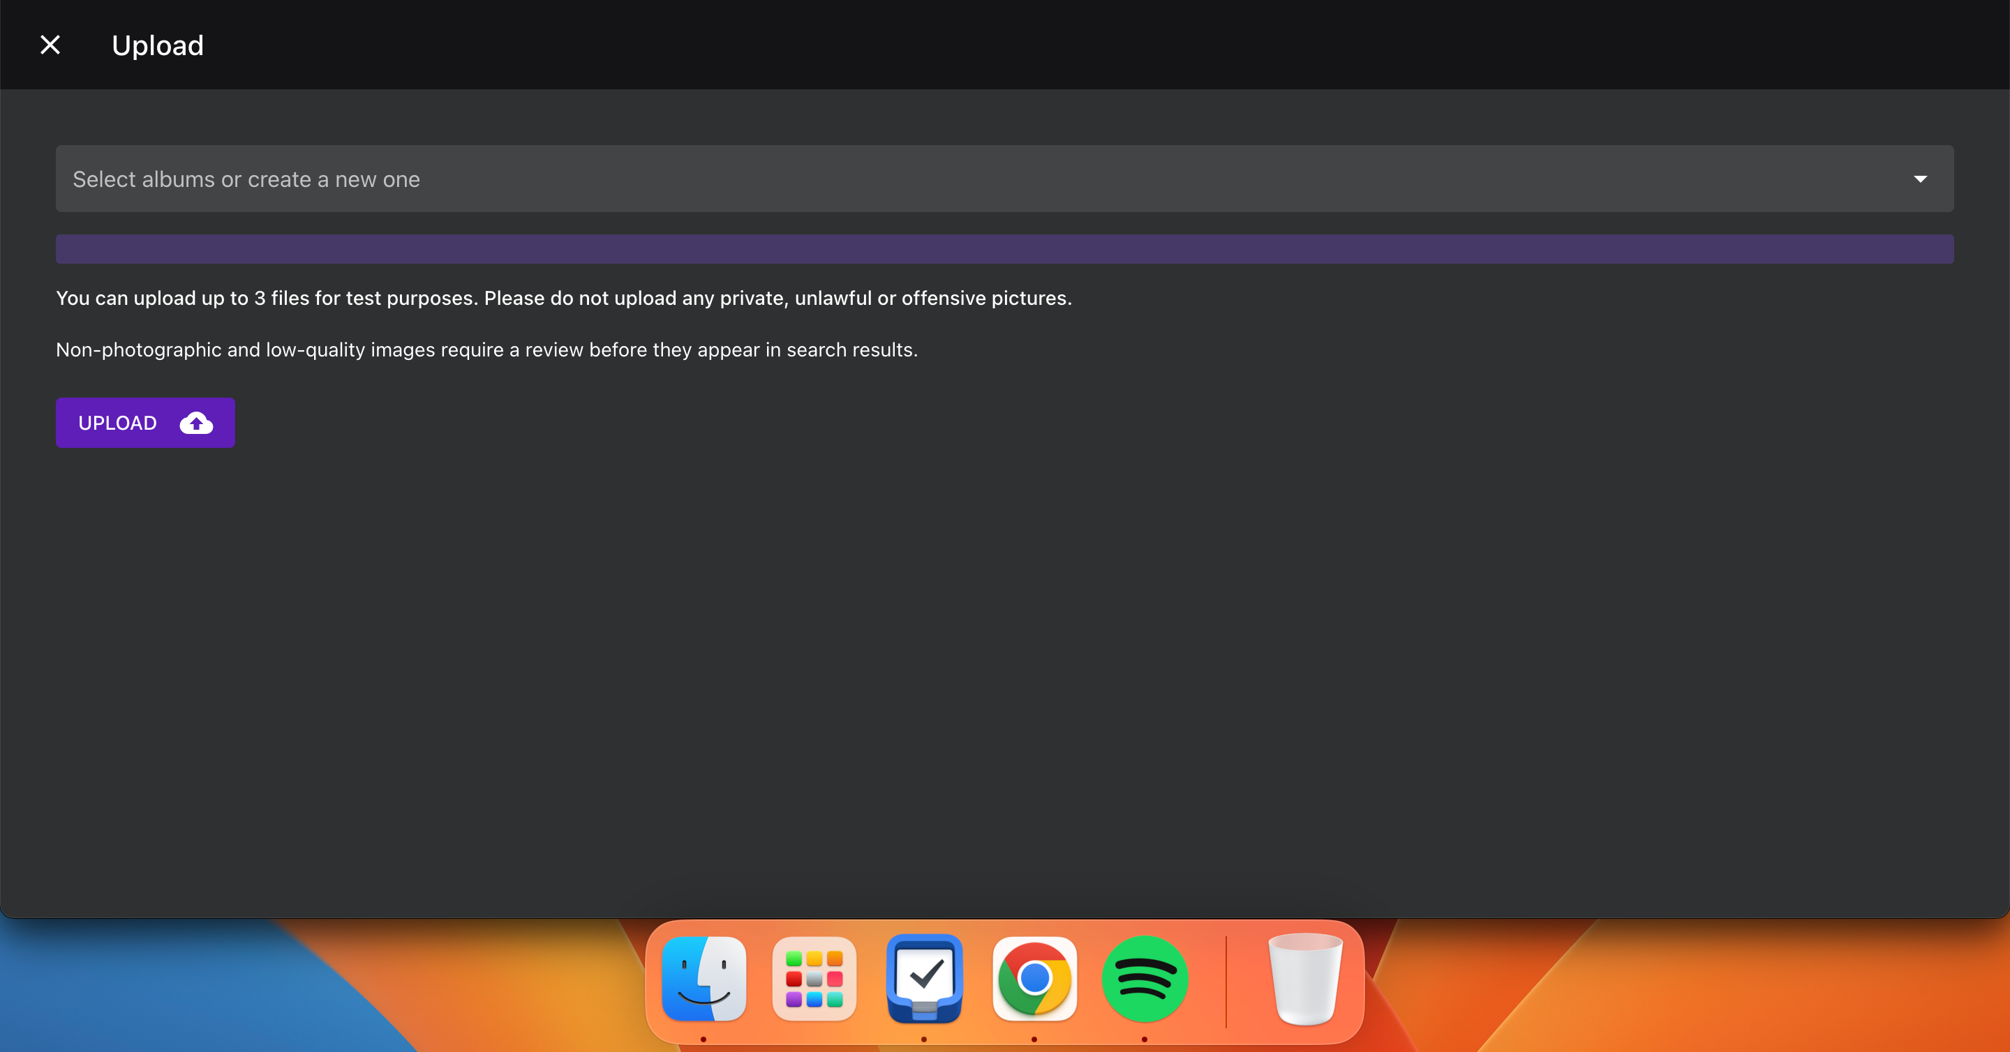Open Launchpad from the dock
The image size is (2010, 1052).
tap(814, 979)
